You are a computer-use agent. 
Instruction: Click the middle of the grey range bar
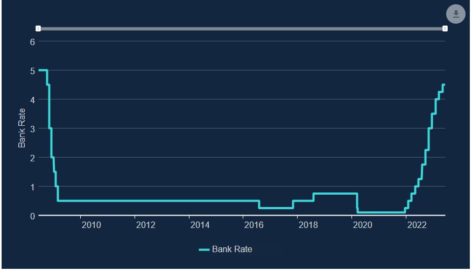(242, 28)
